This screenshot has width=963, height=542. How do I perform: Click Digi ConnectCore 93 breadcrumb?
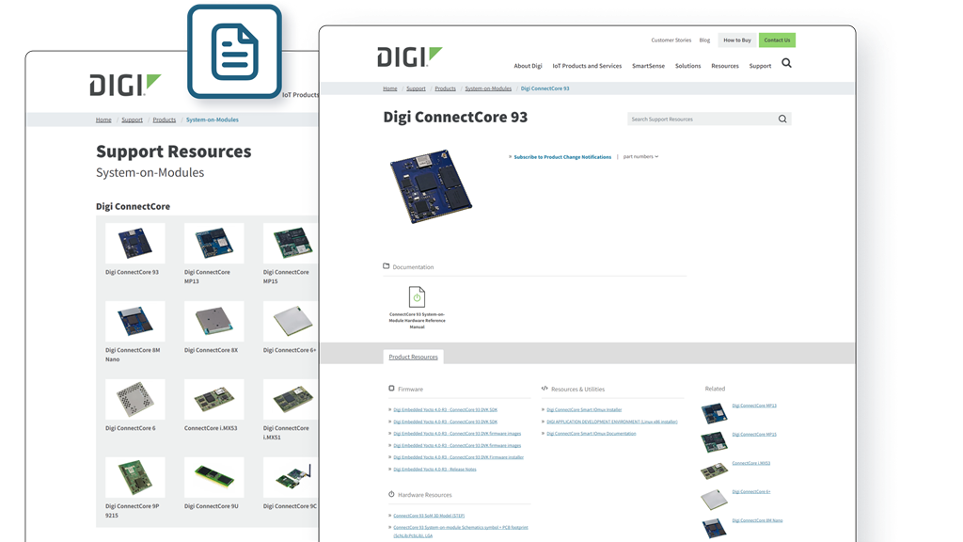point(545,88)
